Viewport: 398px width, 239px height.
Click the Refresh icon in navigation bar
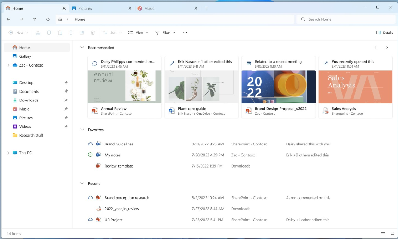[x=48, y=19]
